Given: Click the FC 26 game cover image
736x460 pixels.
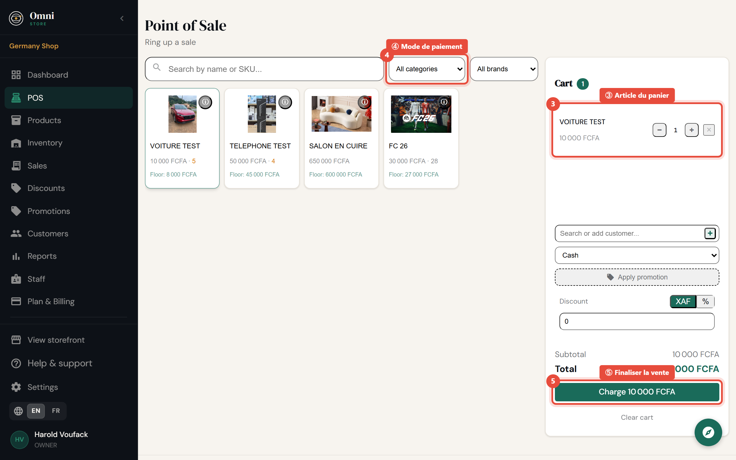Looking at the screenshot, I should pos(421,114).
